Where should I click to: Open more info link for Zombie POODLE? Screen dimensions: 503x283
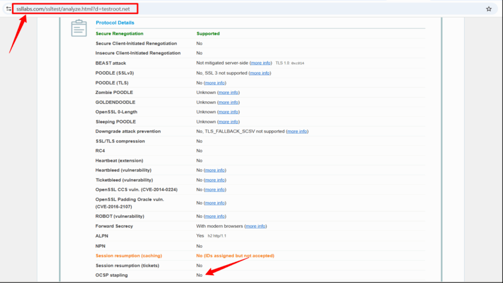point(228,92)
